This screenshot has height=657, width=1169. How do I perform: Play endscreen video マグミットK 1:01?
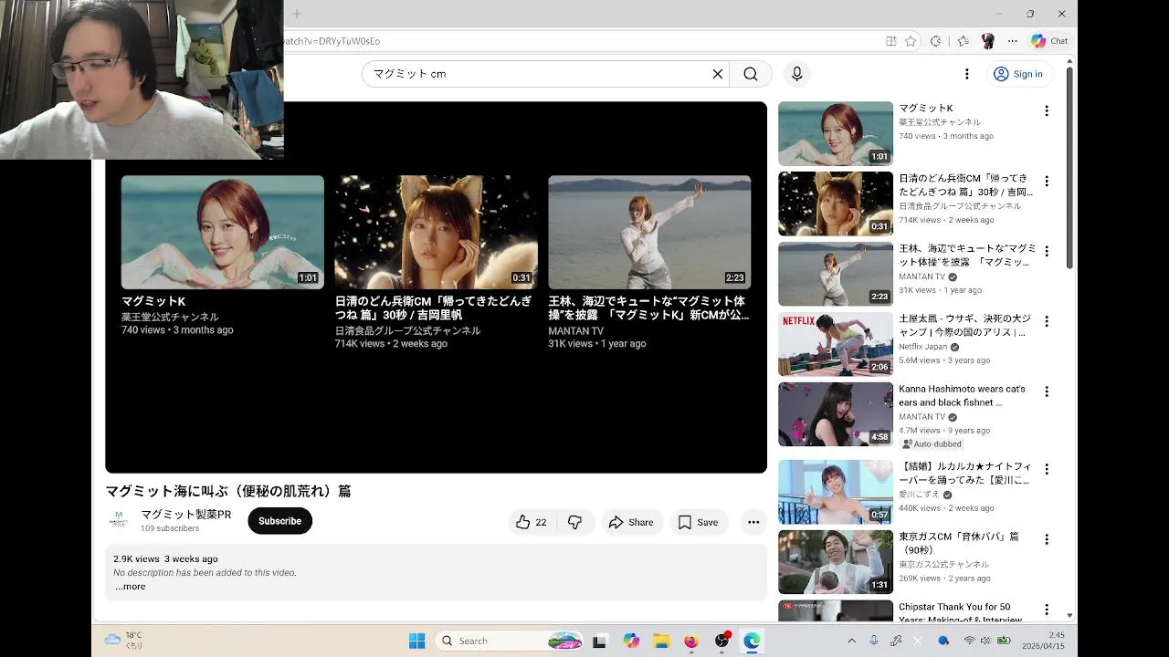coord(223,232)
